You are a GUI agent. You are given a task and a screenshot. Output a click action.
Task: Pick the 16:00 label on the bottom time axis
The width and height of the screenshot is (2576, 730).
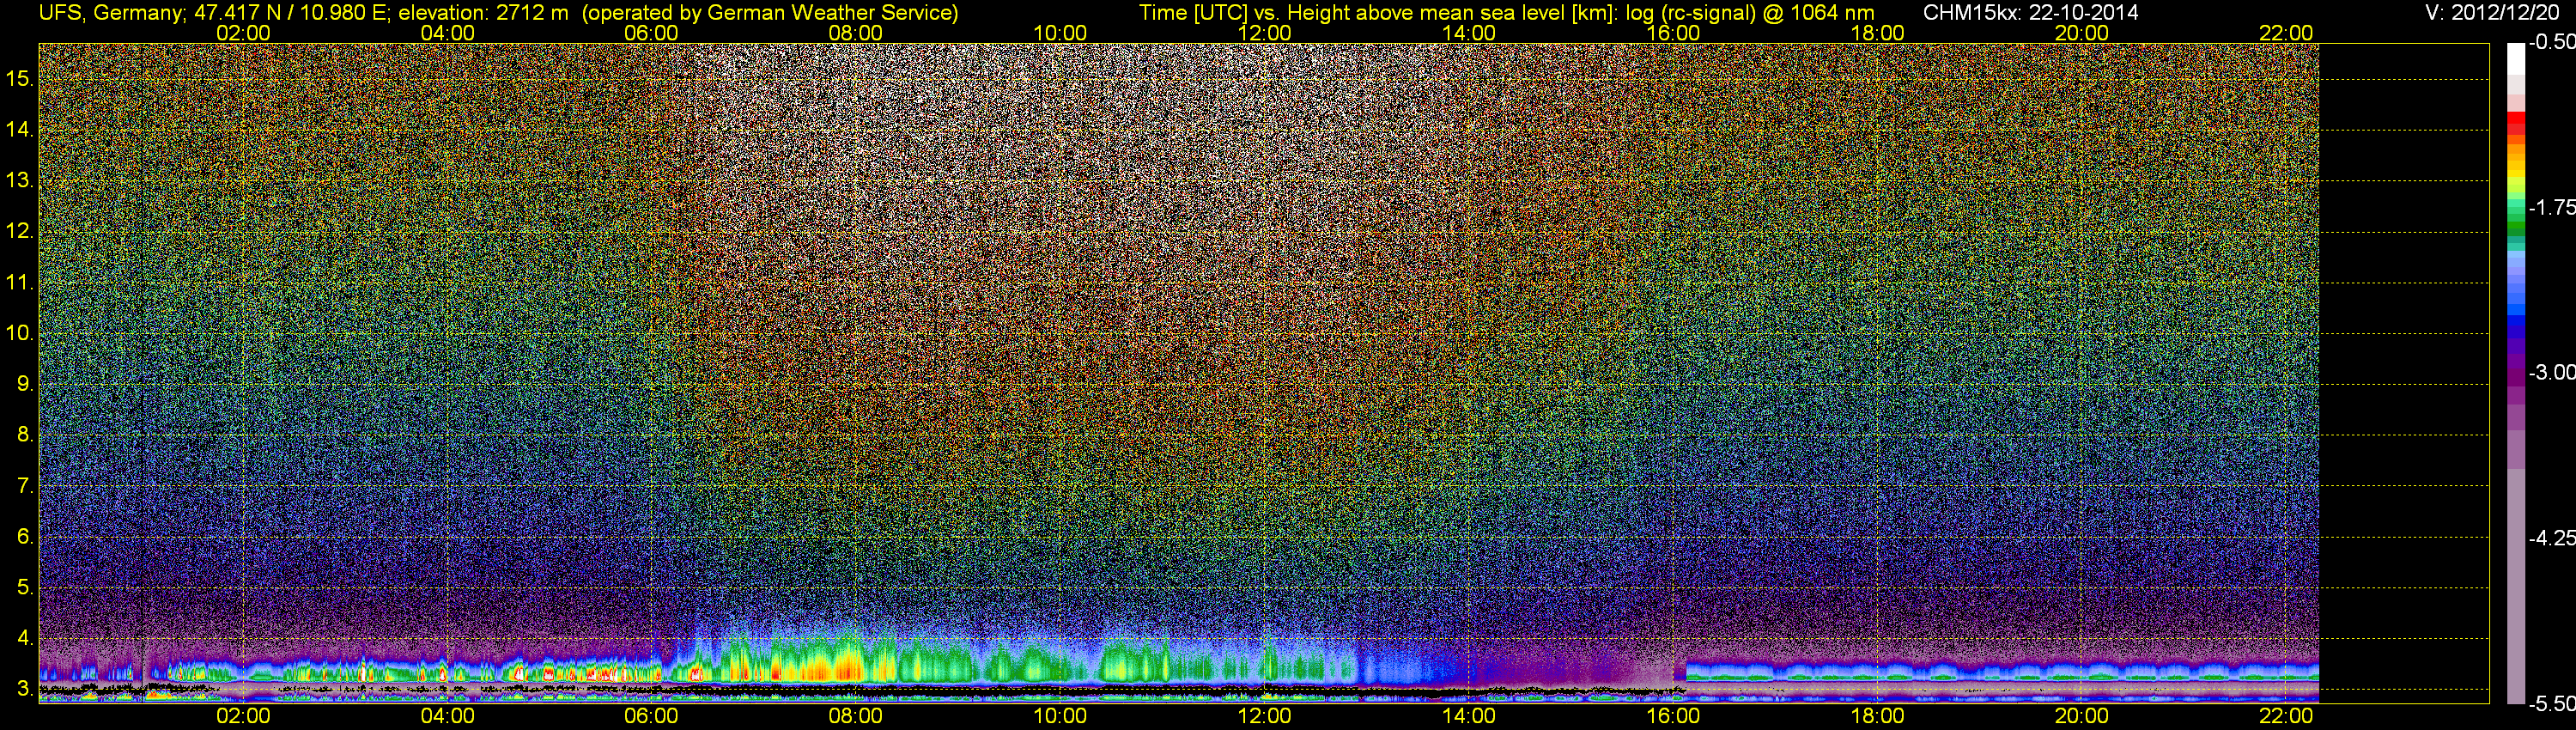point(1673,716)
